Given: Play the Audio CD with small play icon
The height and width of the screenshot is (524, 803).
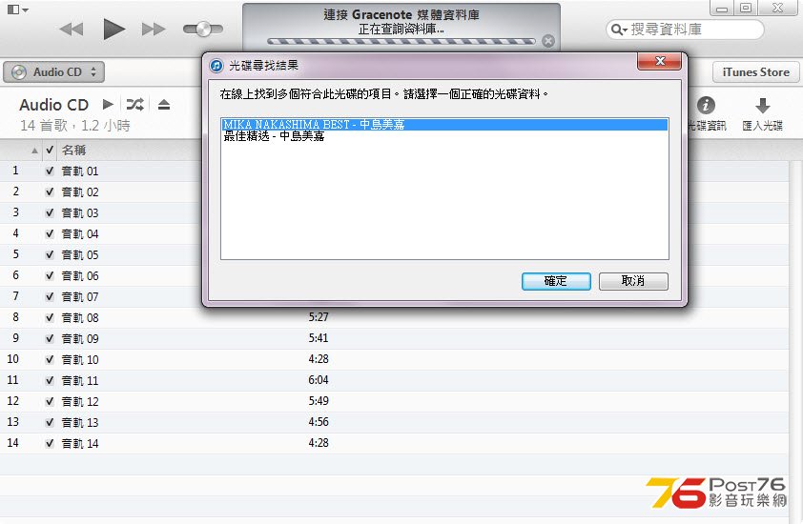Looking at the screenshot, I should [108, 105].
